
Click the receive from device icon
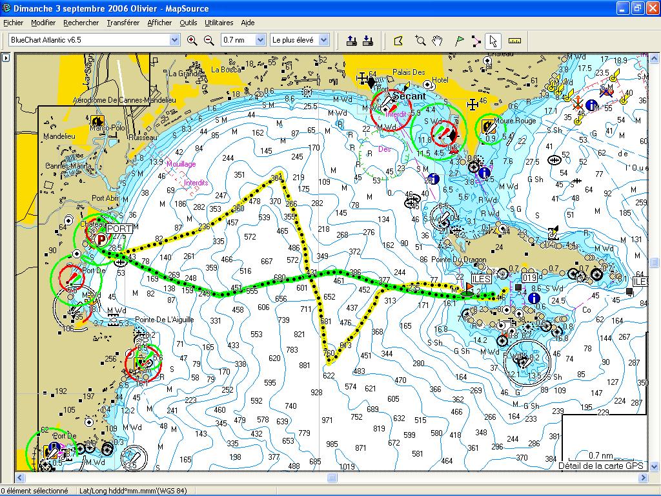pyautogui.click(x=367, y=41)
